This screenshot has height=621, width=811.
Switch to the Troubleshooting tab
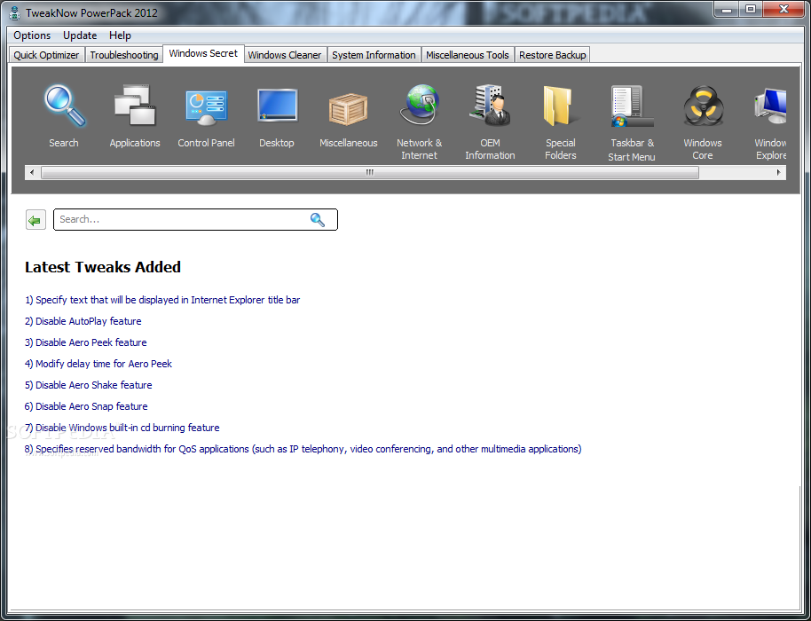click(123, 55)
